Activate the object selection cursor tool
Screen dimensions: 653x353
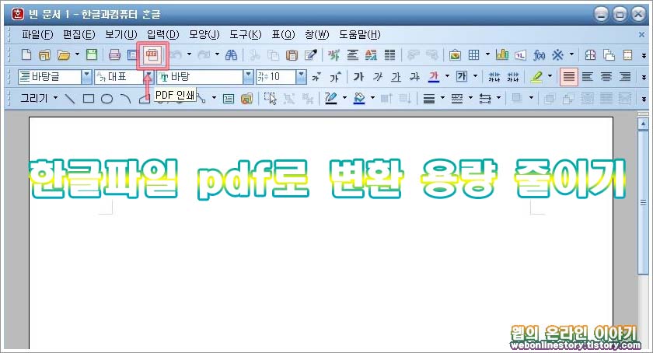pyautogui.click(x=271, y=98)
